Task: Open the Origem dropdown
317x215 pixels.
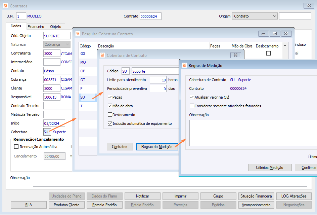Action: click(x=274, y=16)
